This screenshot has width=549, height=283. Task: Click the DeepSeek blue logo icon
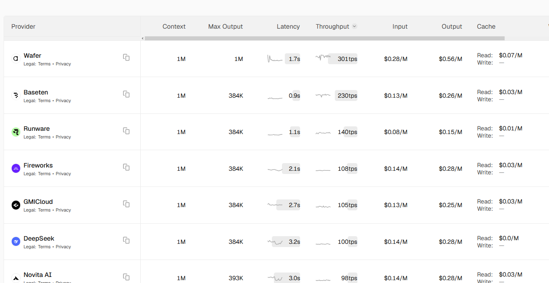click(16, 241)
